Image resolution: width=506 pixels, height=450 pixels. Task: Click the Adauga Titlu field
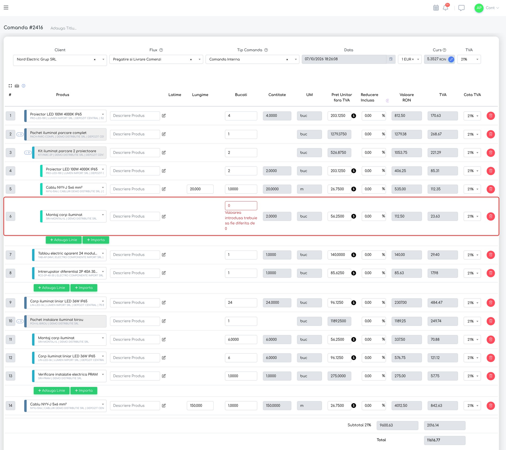(63, 28)
